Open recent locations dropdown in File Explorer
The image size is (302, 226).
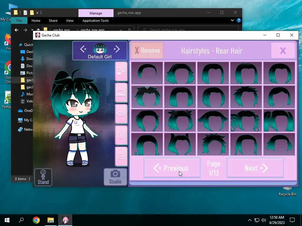click(x=32, y=30)
